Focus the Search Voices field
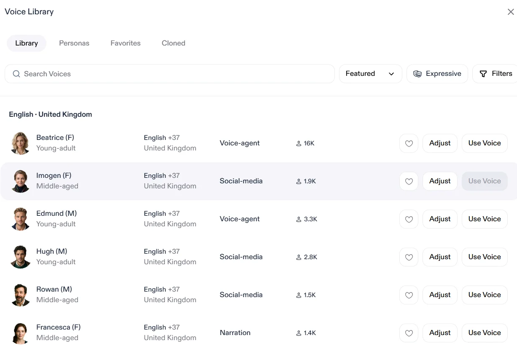Viewport: 517px width, 346px height. click(x=170, y=74)
